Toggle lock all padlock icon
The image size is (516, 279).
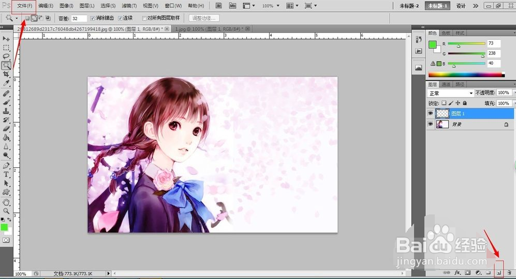[465, 103]
